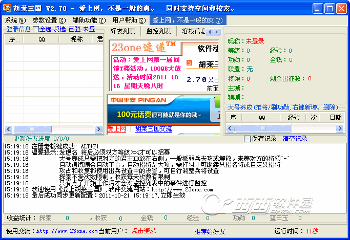Click the 反选 link

(x=59, y=29)
